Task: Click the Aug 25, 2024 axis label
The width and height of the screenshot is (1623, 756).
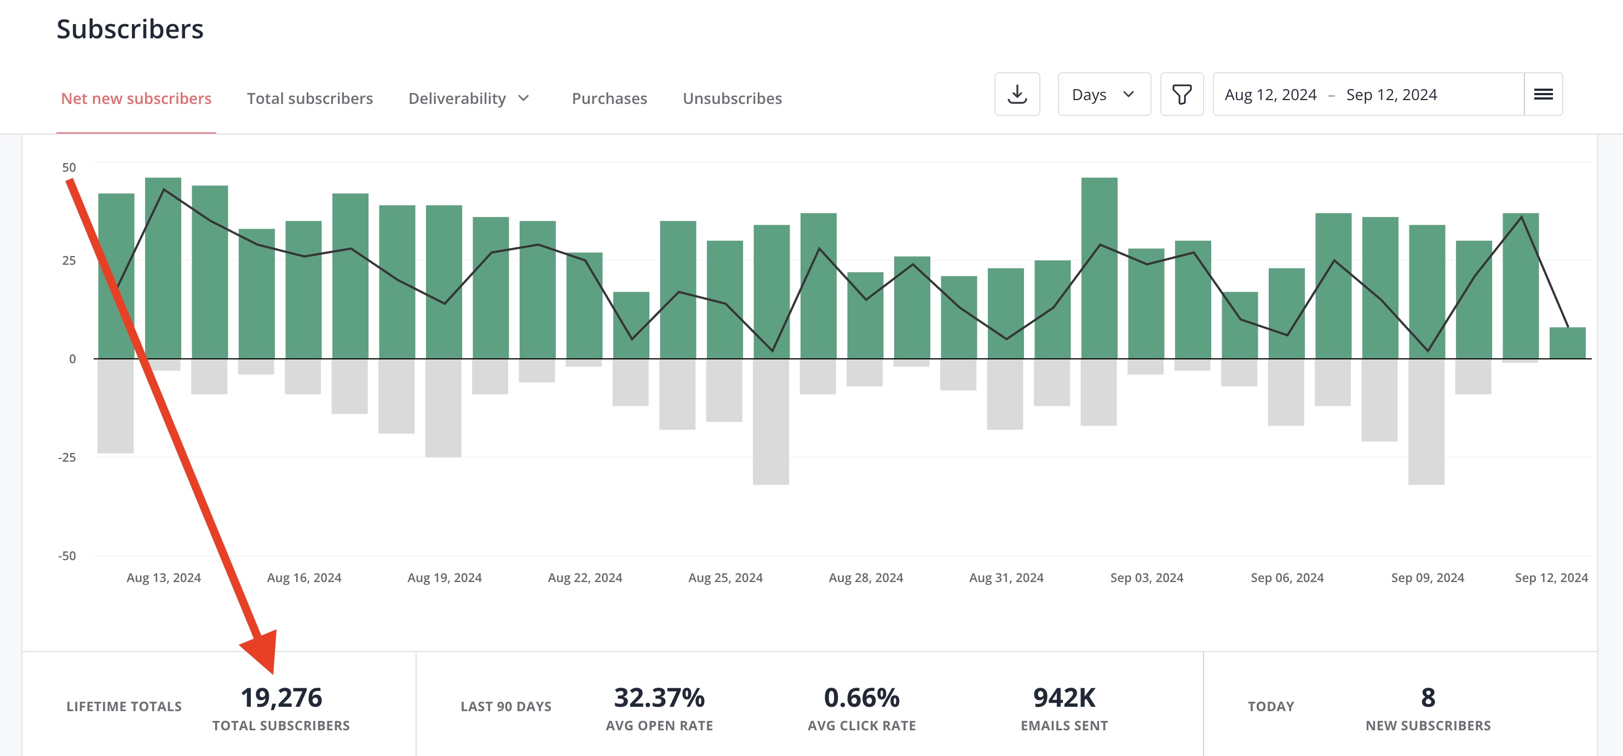Action: [725, 577]
